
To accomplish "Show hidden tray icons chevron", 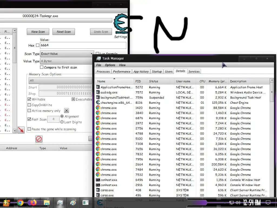I will (225, 203).
